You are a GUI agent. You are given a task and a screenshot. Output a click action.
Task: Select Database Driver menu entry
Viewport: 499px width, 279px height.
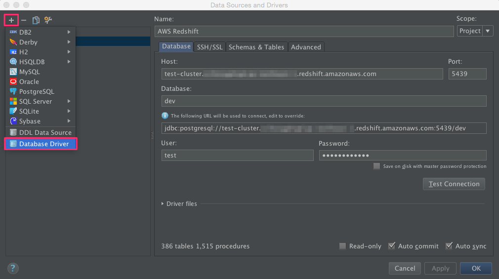(41, 144)
